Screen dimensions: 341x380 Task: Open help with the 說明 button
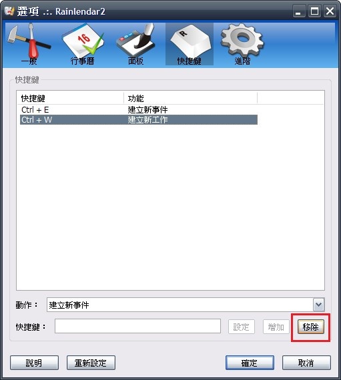[x=34, y=363]
